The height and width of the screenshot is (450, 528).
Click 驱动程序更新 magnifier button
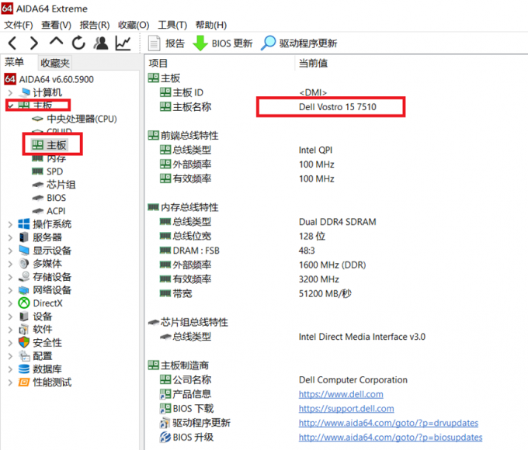(299, 43)
